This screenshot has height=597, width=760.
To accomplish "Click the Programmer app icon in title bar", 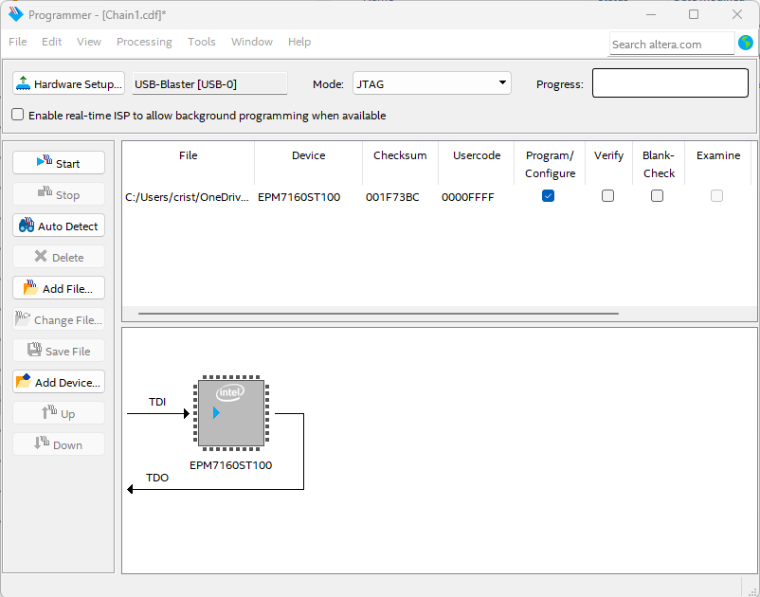I will coord(15,15).
